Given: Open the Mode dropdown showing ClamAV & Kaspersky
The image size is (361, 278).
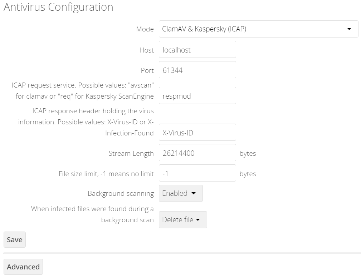Looking at the screenshot, I should [250, 29].
